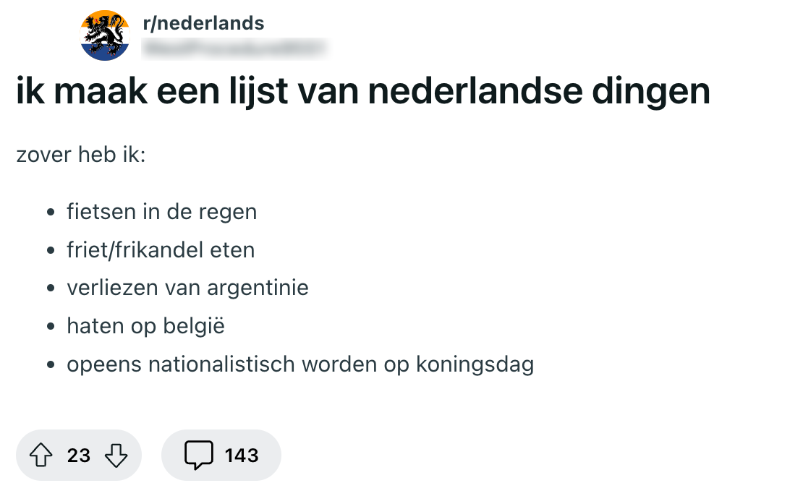Select the bullet item 'fietsen in de regen'
Viewport: 803px width, 496px height.
tap(162, 212)
